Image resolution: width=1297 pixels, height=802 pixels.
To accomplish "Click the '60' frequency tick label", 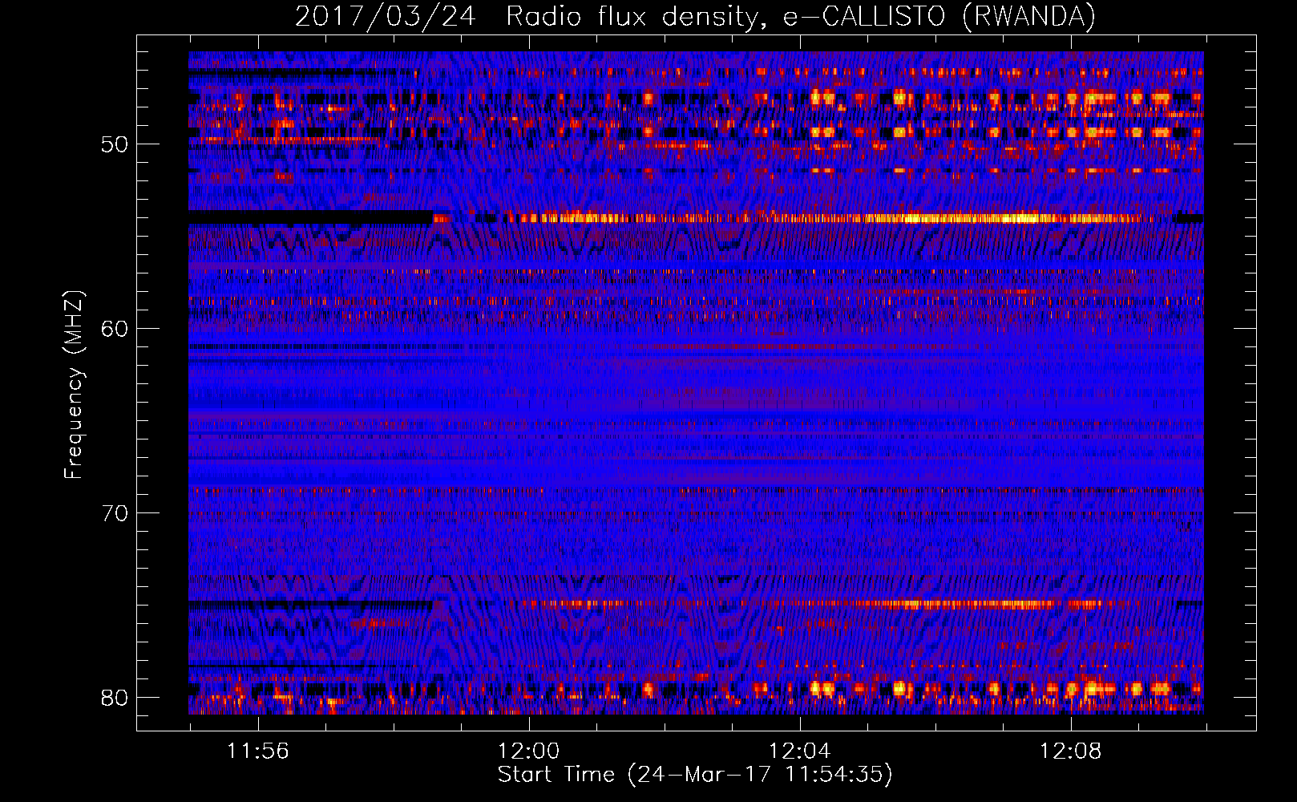I will point(115,329).
